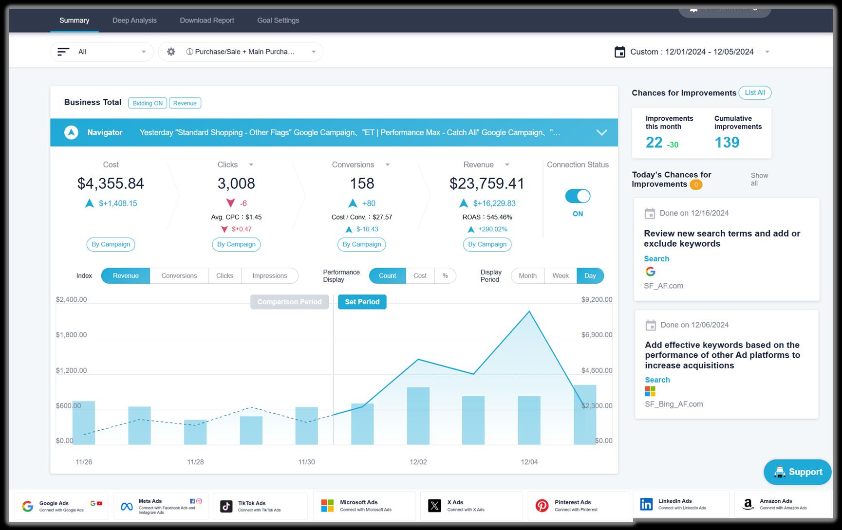Switch Display Period to Week
This screenshot has height=530, width=842.
tap(560, 275)
